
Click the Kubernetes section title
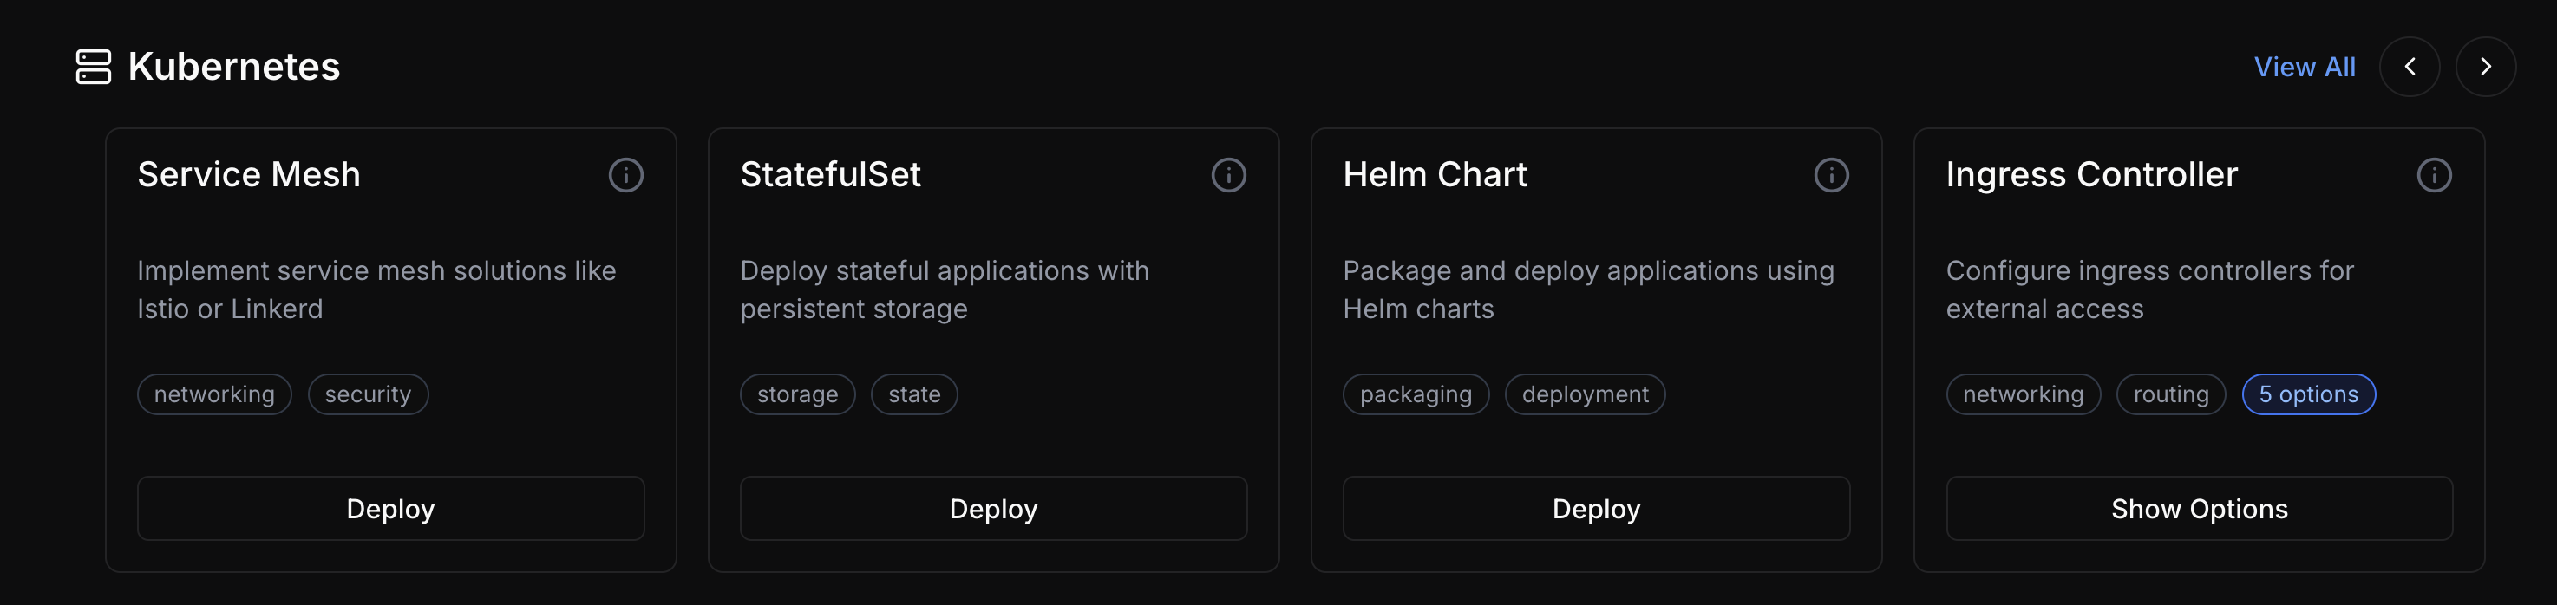[233, 67]
